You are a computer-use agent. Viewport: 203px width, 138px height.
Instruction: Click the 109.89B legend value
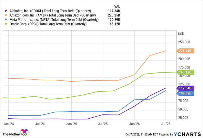[114, 20]
